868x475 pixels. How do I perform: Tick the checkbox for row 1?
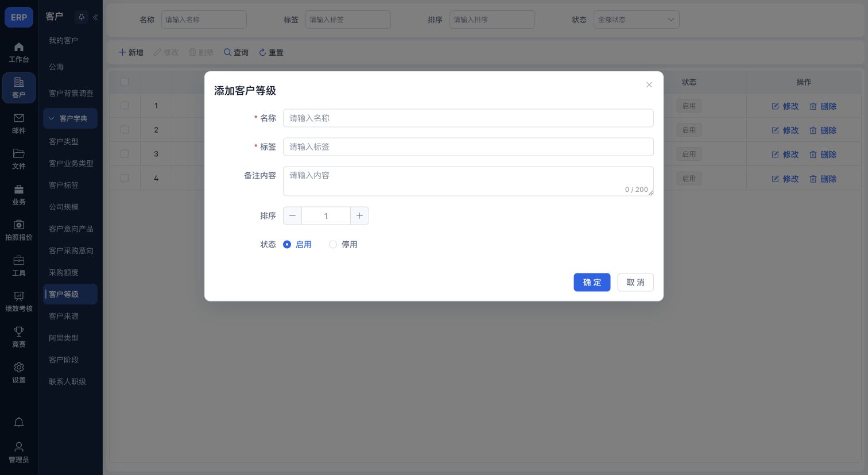click(125, 106)
